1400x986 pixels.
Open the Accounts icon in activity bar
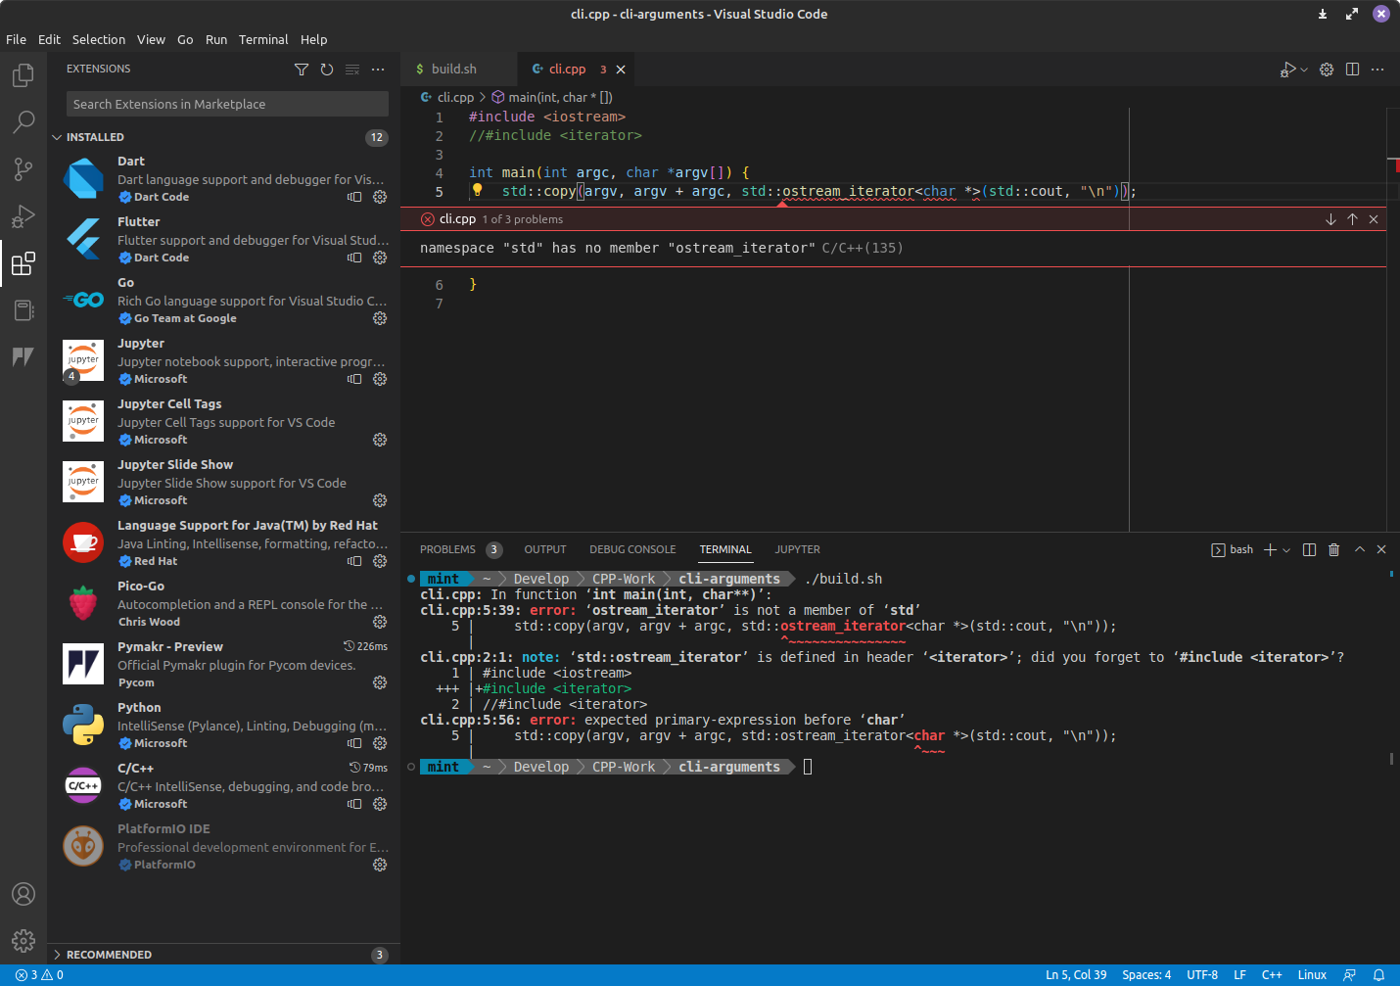click(23, 894)
